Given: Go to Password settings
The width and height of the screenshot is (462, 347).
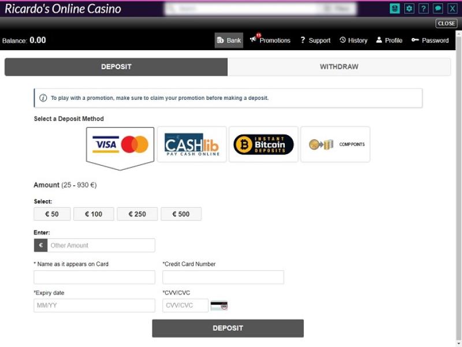Looking at the screenshot, I should (x=430, y=40).
